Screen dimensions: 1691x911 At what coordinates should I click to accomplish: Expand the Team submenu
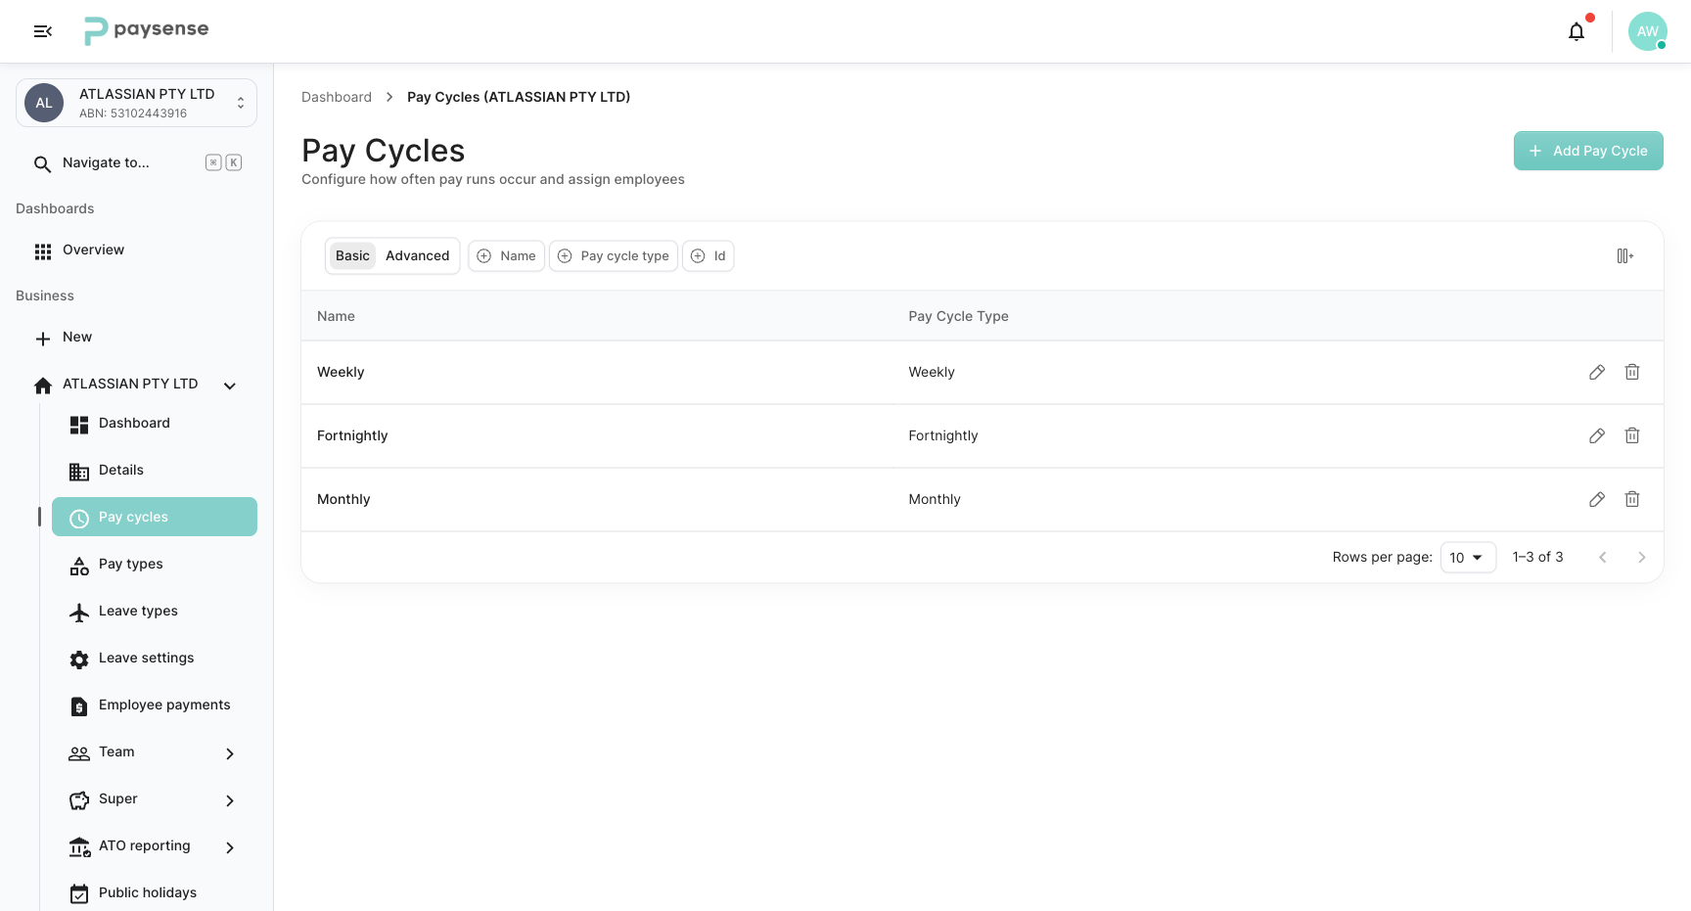(230, 753)
